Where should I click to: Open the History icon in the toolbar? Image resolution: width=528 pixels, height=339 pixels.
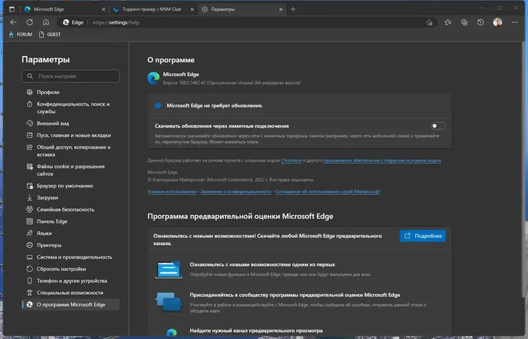pyautogui.click(x=480, y=22)
